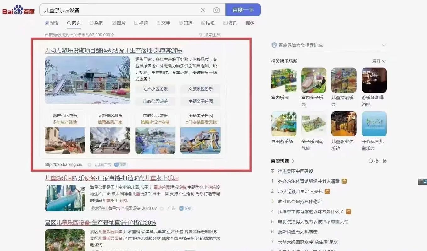This screenshot has width=427, height=251.
Task: Switch to the 图片 tab
Action: click(119, 23)
